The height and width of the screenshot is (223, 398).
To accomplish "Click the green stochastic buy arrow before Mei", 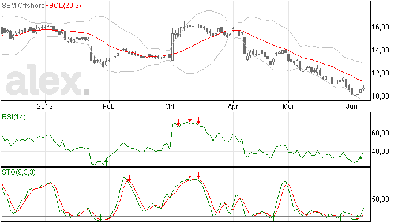I will tap(273, 218).
